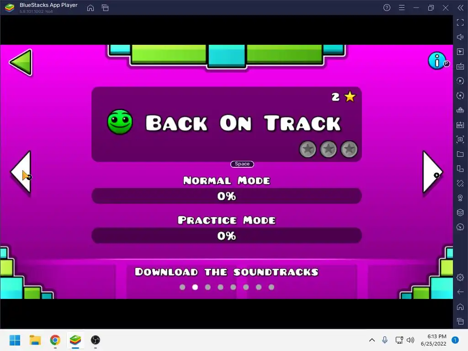Screen dimensions: 468x351
Task: Click the green Normal difficulty face icon
Action: (x=120, y=122)
